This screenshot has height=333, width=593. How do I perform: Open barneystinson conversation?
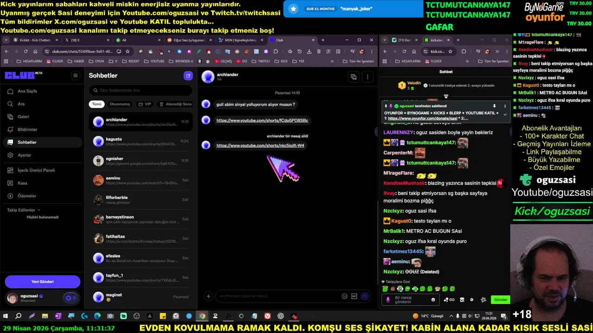click(141, 219)
